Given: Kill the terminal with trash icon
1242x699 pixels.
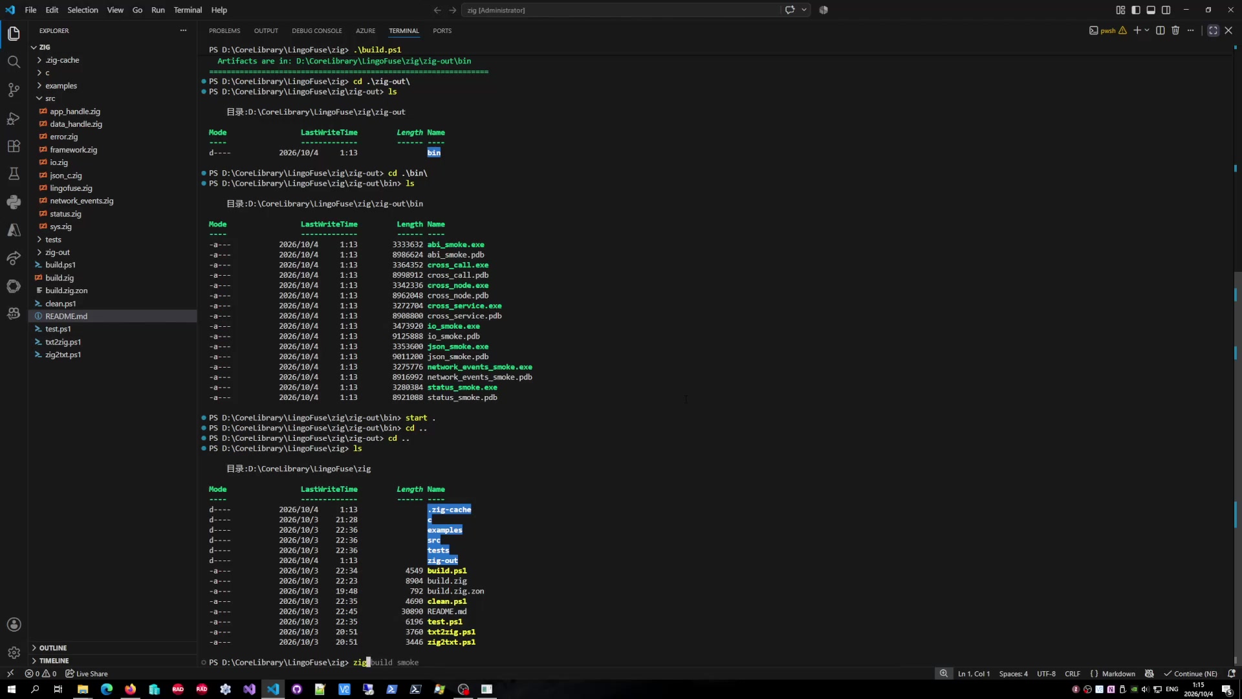Looking at the screenshot, I should (1175, 30).
